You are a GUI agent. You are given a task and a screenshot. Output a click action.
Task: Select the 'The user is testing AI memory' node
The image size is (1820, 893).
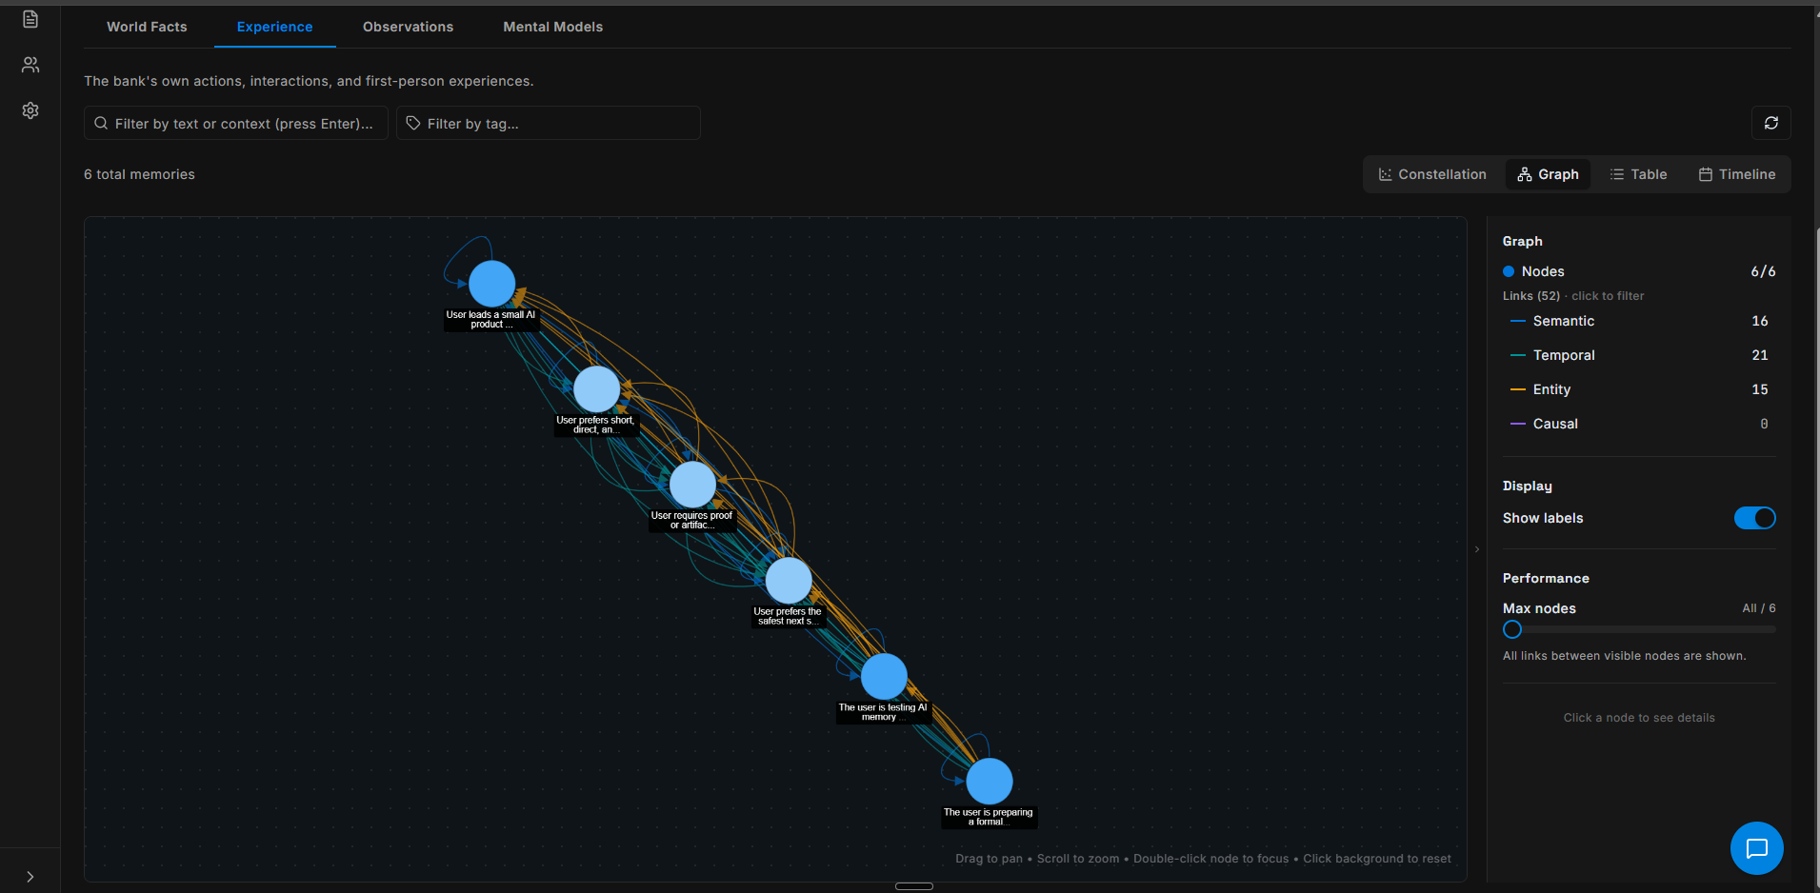pos(884,677)
